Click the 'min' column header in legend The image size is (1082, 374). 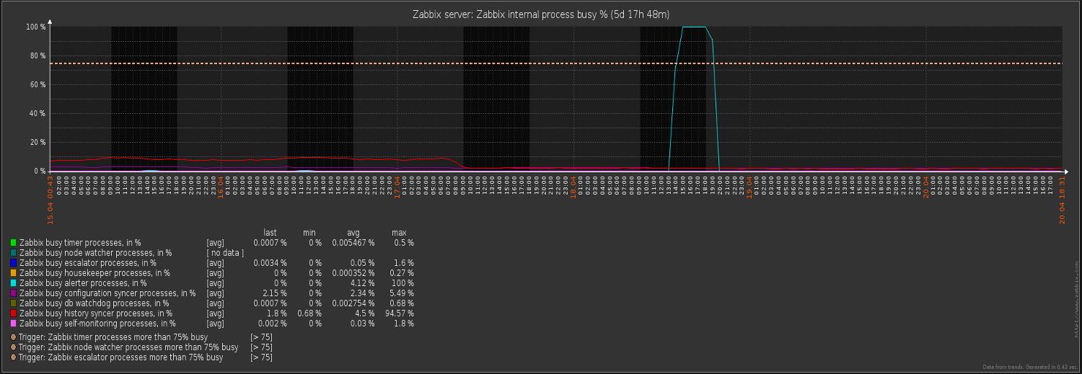(309, 233)
